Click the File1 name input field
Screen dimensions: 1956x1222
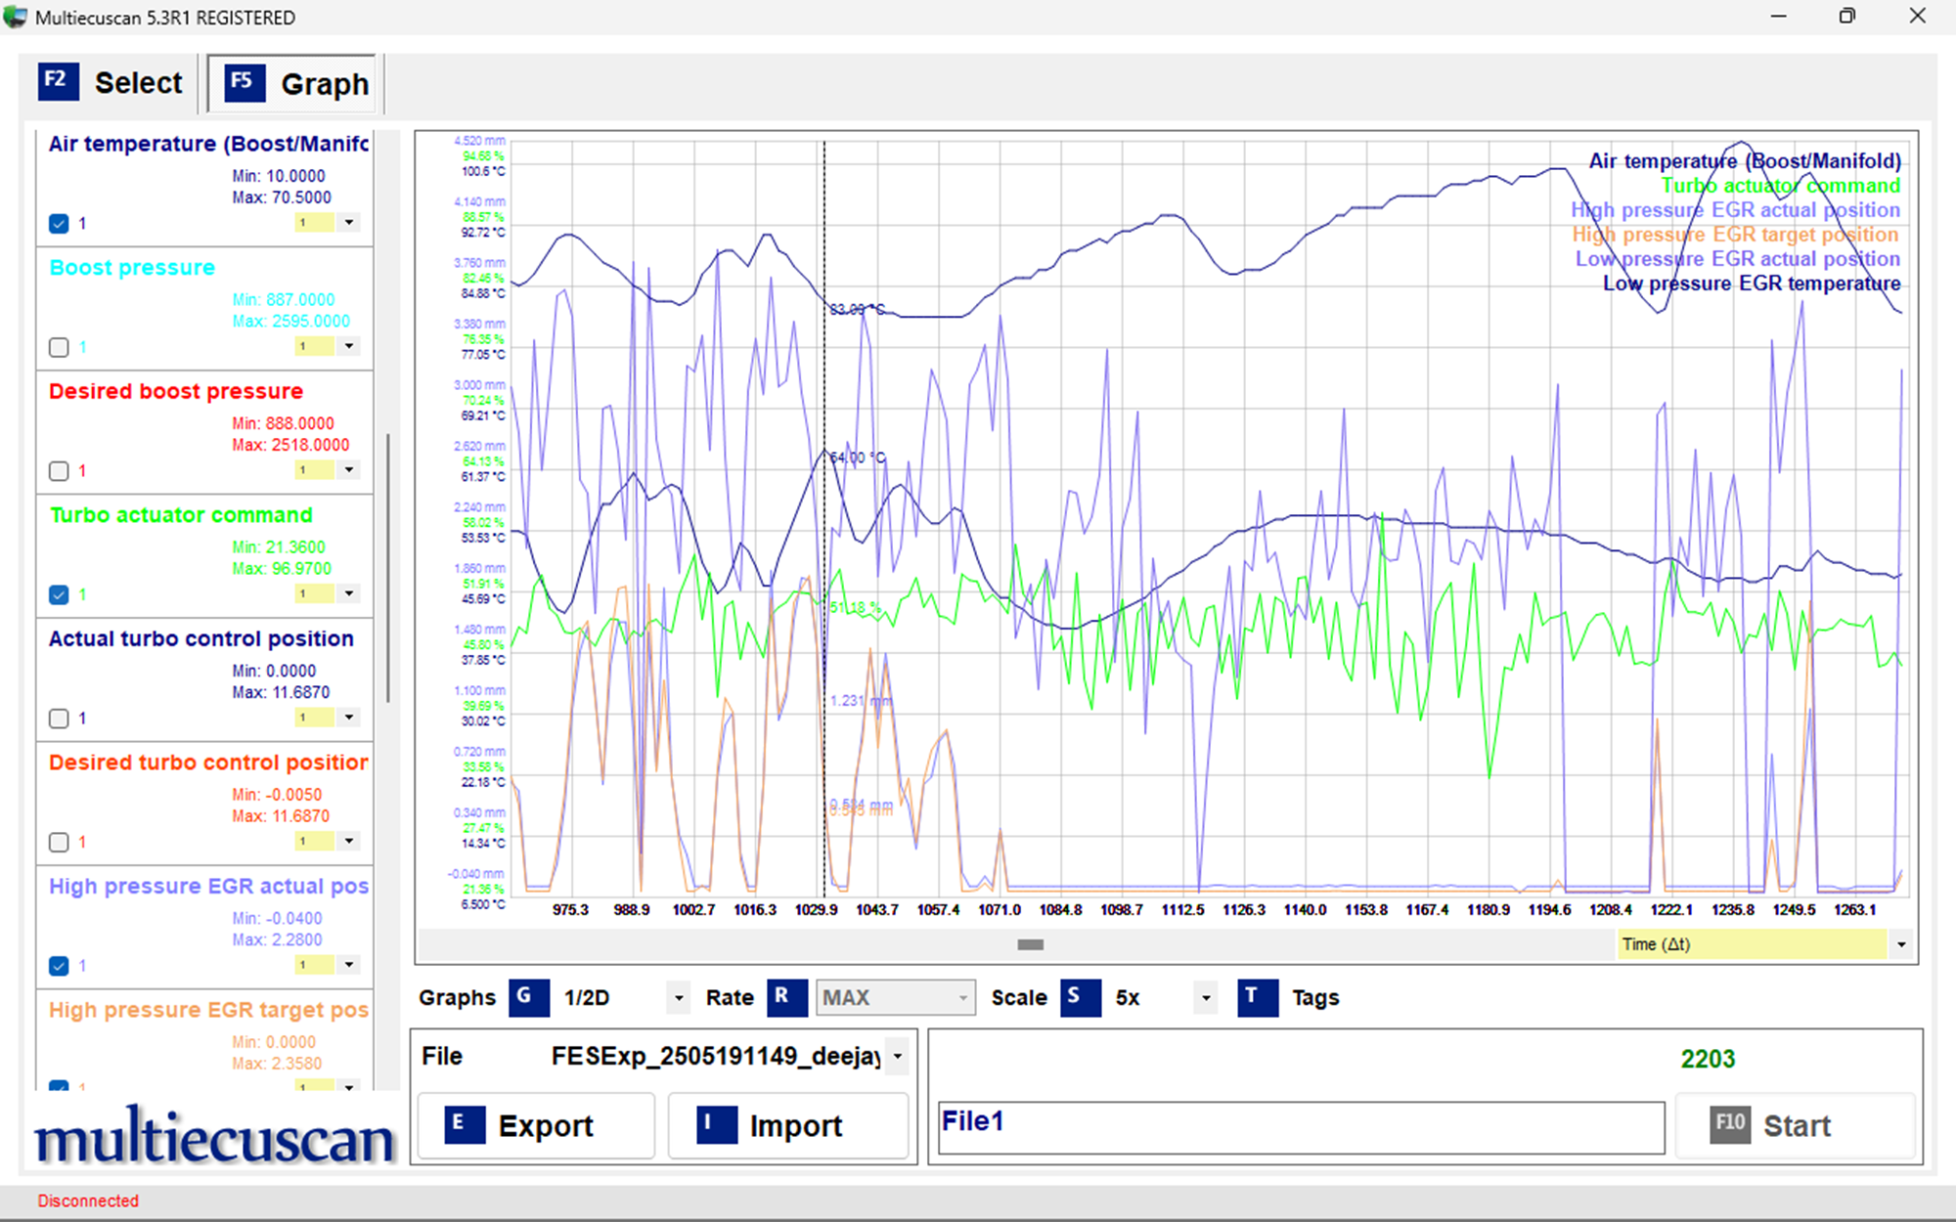1302,1127
